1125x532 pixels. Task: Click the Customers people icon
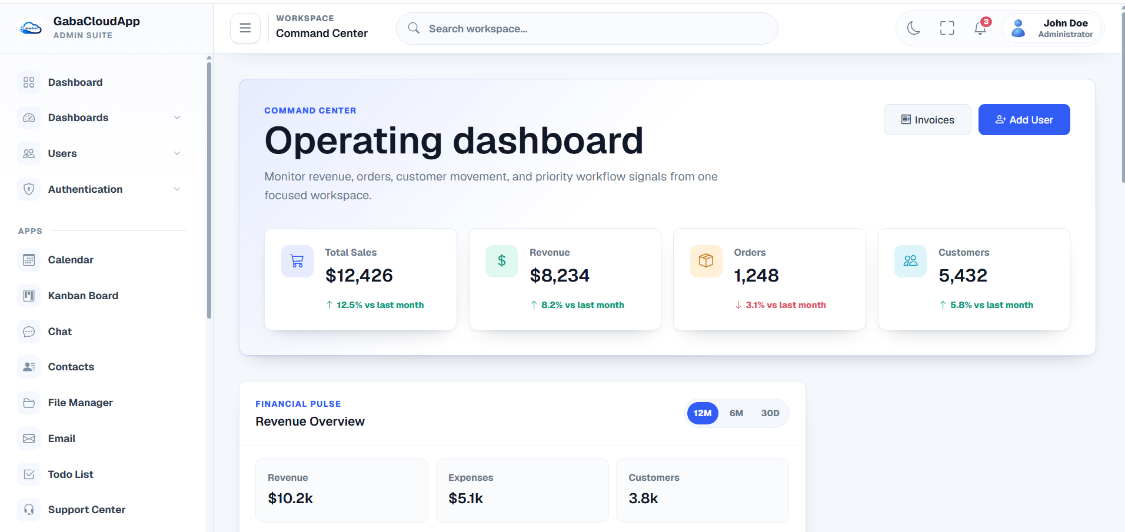[910, 261]
